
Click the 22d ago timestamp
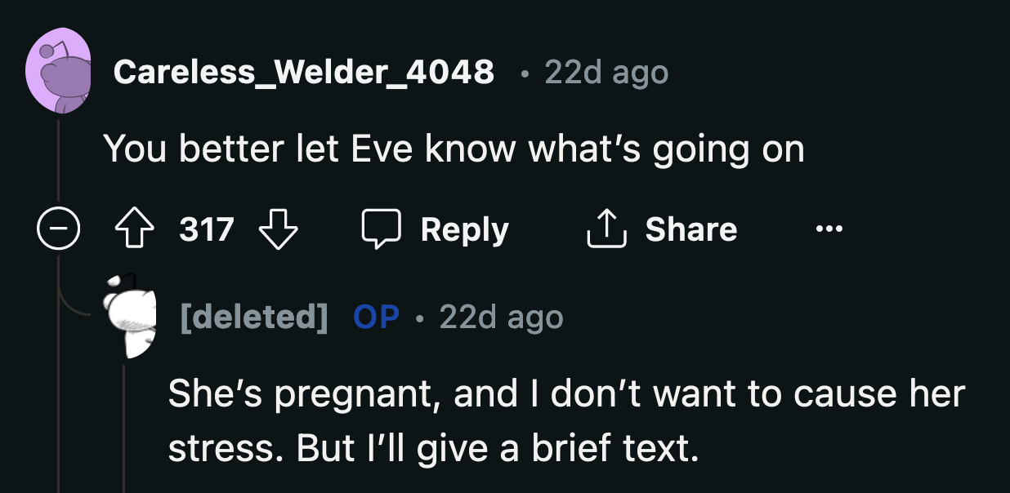pos(606,72)
